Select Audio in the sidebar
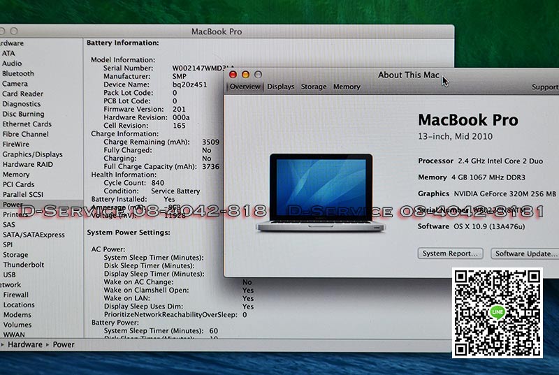559x375 pixels. click(12, 64)
